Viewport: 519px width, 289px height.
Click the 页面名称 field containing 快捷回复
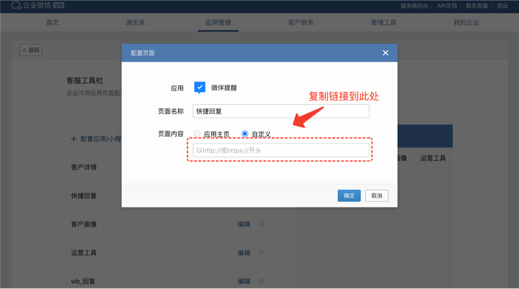pyautogui.click(x=281, y=111)
